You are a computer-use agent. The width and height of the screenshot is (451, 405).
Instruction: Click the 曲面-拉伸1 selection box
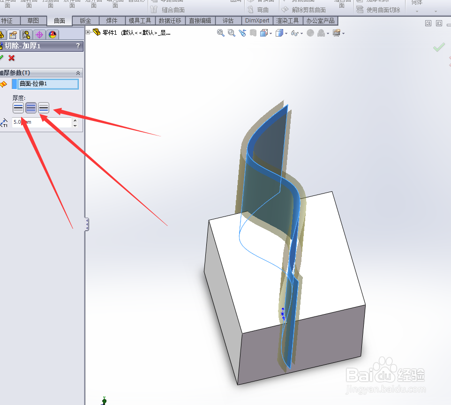pos(48,84)
